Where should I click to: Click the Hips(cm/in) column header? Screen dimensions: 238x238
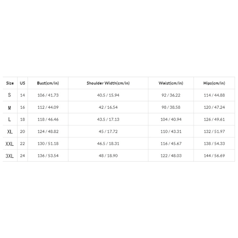(214, 83)
